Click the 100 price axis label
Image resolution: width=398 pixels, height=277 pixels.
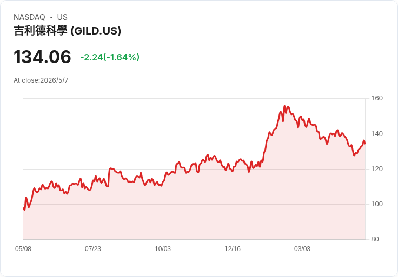pos(377,204)
